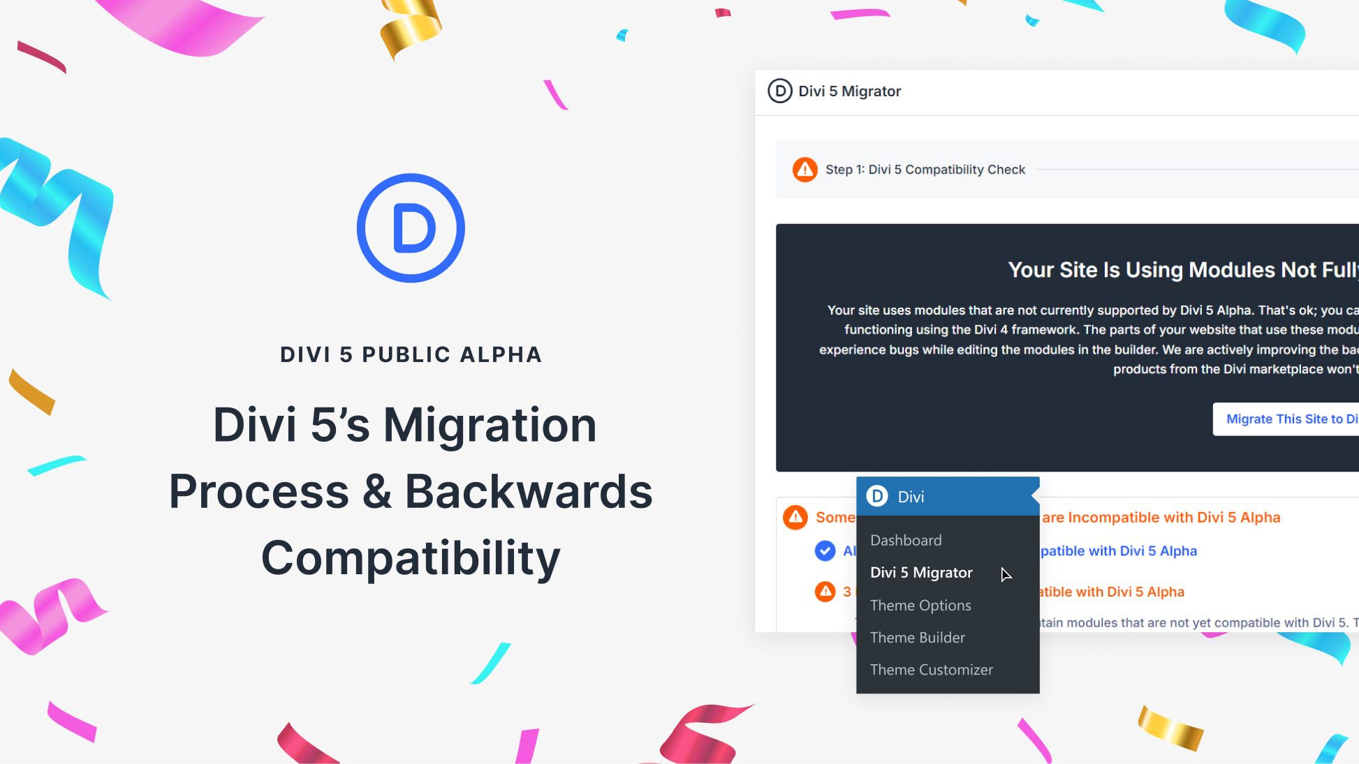This screenshot has height=764, width=1359.
Task: Click Divi 5 Migrator panel title header
Action: [x=849, y=91]
